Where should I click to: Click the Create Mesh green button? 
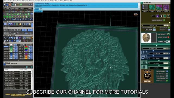click(169, 28)
